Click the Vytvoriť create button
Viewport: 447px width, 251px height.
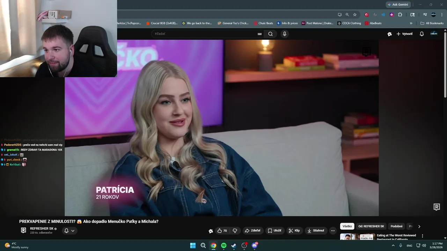point(404,34)
